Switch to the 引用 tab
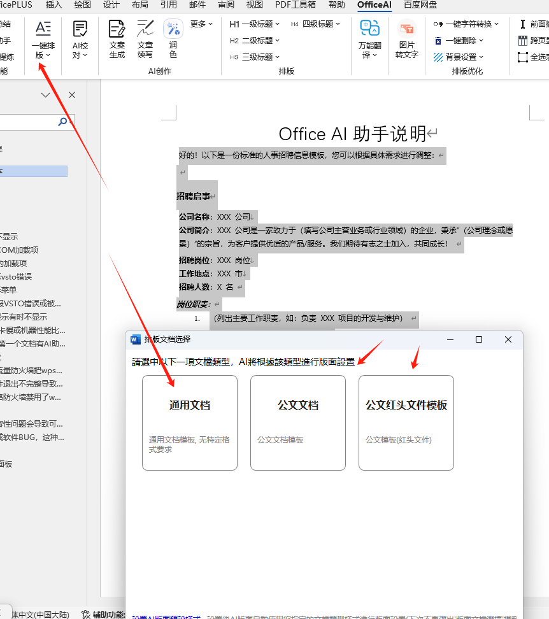Screen dimensions: 549x619 (169, 4)
